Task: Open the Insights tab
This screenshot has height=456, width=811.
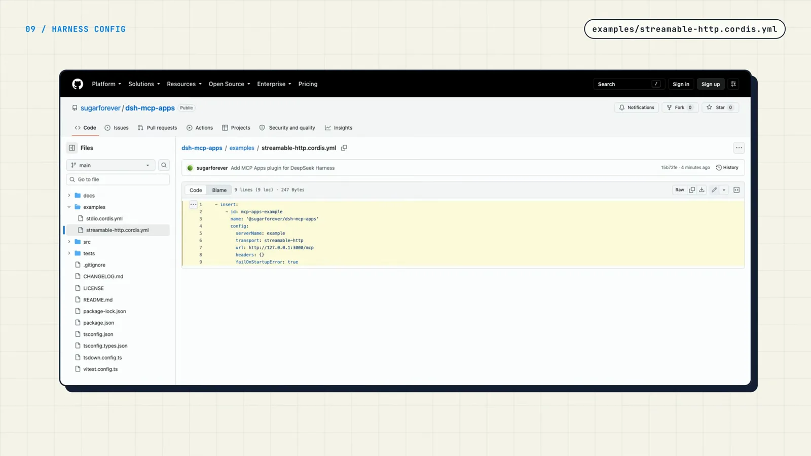Action: click(x=339, y=128)
